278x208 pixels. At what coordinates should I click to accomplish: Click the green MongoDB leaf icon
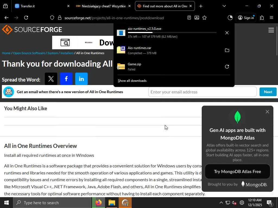pyautogui.click(x=237, y=117)
